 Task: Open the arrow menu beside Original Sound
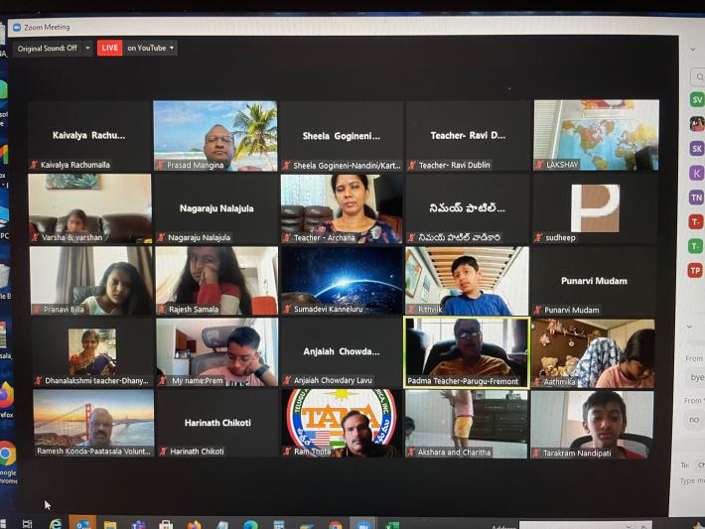[87, 48]
